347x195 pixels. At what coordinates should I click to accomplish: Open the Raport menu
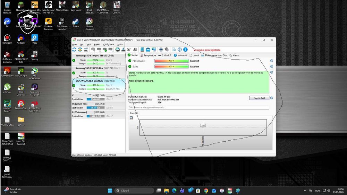click(97, 44)
